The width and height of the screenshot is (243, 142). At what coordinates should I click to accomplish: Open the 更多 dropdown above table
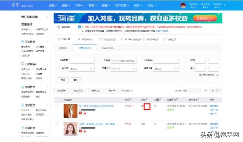coord(112,91)
